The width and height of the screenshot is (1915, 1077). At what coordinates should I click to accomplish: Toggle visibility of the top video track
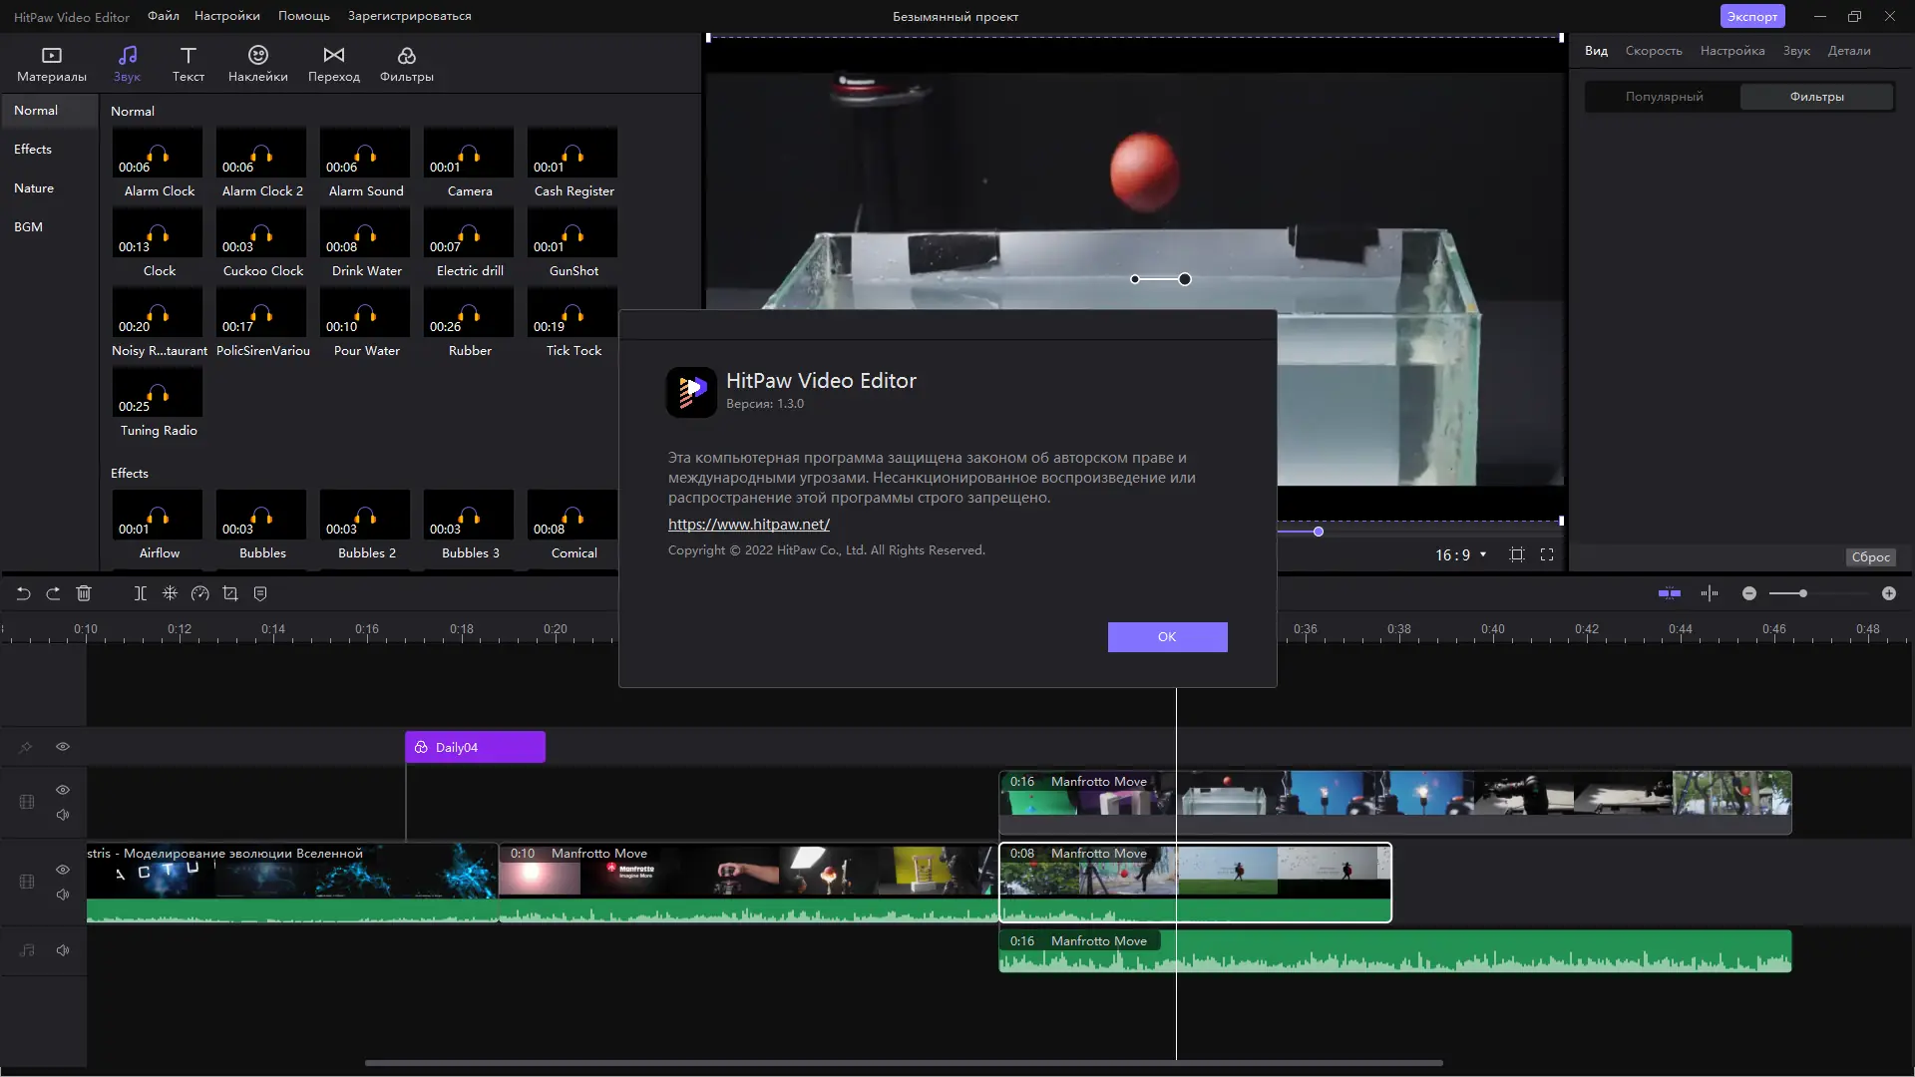(63, 790)
